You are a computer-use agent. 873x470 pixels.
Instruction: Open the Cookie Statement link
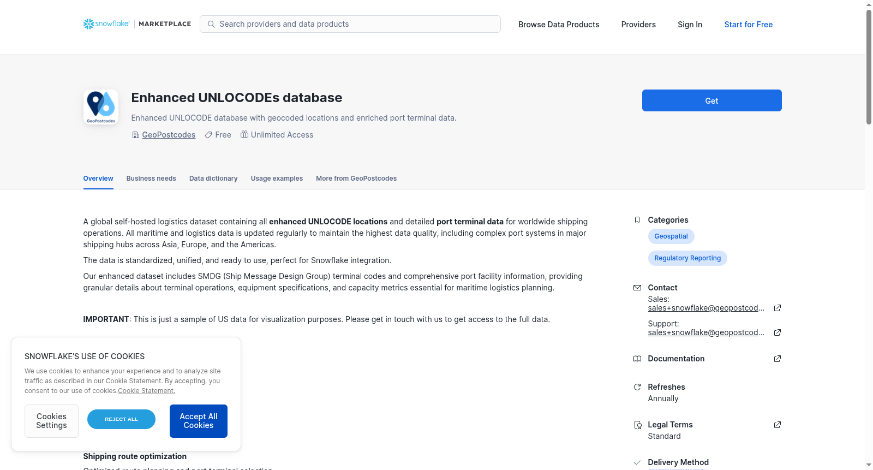click(x=146, y=391)
